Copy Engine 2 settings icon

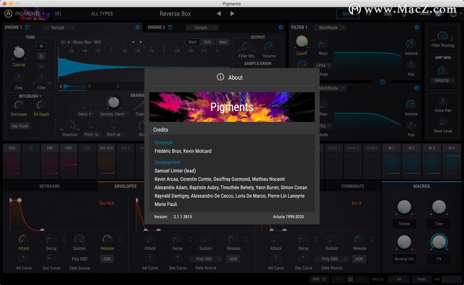coord(170,27)
